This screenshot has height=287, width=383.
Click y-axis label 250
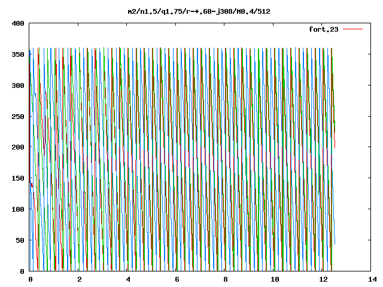click(18, 117)
